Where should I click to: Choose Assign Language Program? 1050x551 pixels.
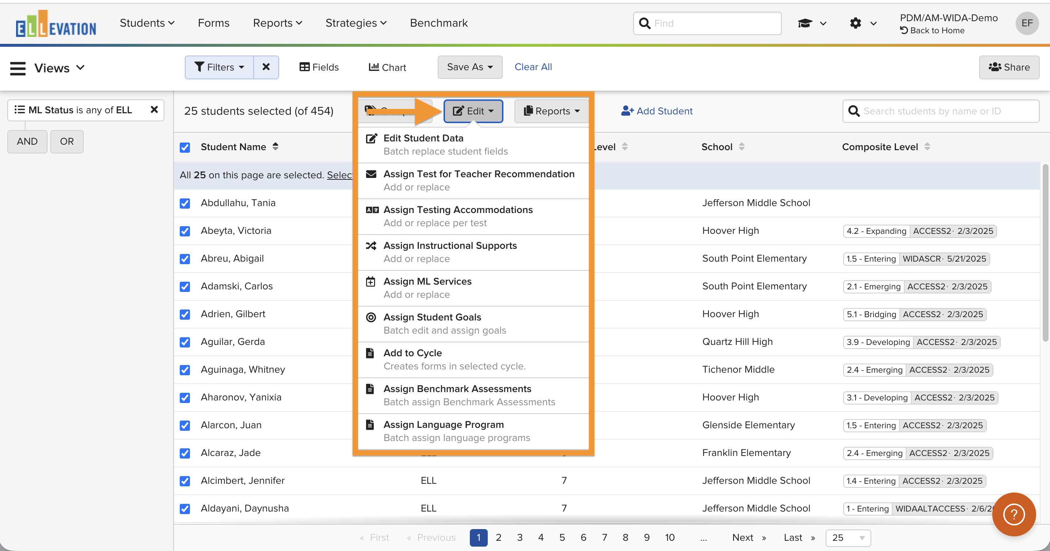coord(473,432)
